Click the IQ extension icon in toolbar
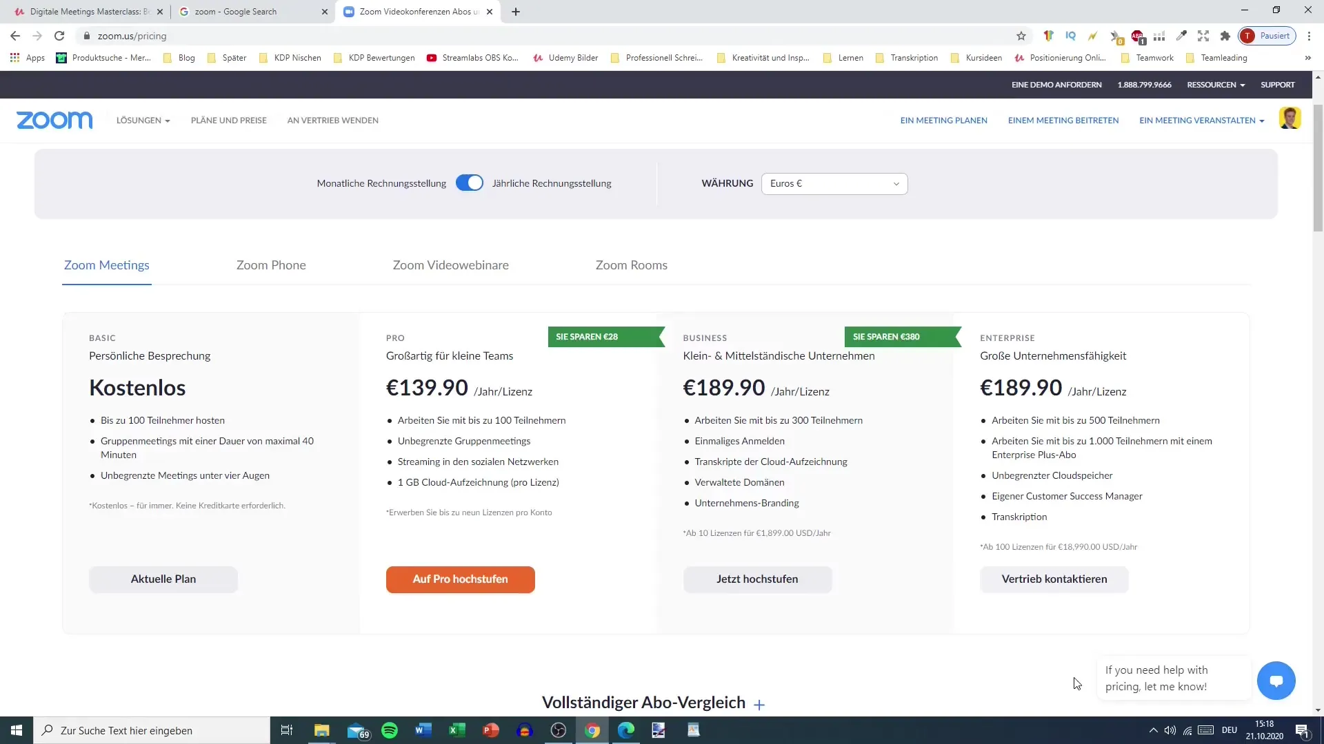Viewport: 1324px width, 744px height. point(1070,35)
